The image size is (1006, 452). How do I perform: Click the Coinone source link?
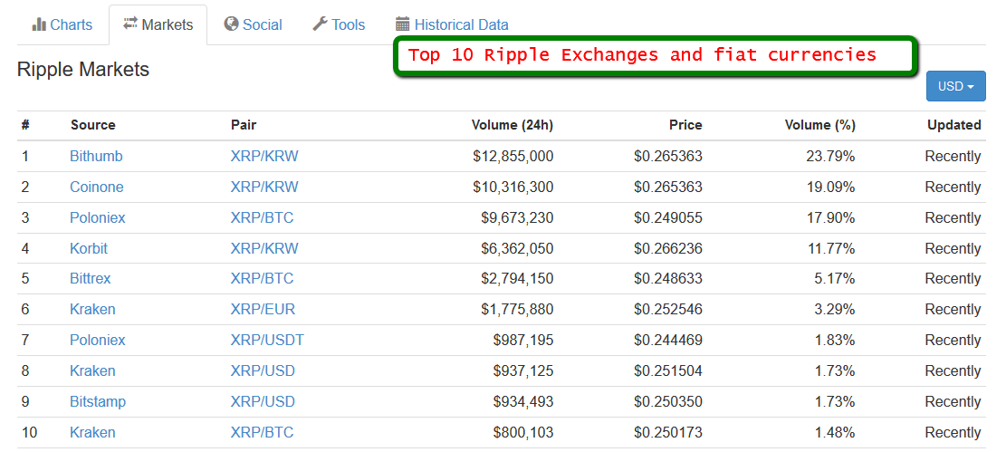coord(97,187)
